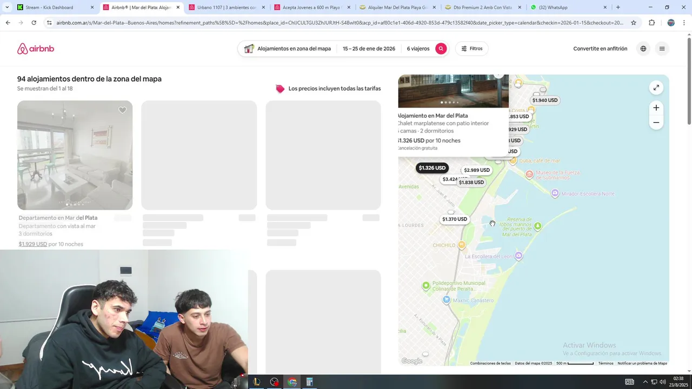Save first listing with heart icon
This screenshot has width=692, height=389.
point(123,110)
